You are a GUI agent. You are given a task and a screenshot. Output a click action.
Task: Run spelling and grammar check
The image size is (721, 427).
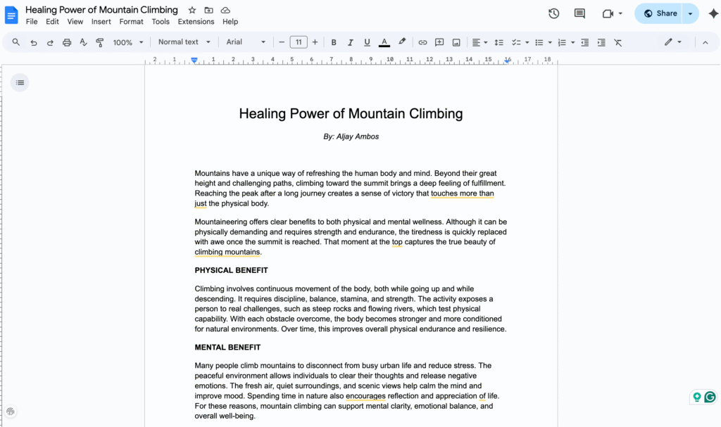(83, 42)
